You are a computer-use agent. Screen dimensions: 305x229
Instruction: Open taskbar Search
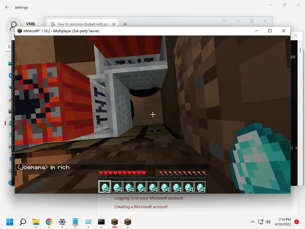pyautogui.click(x=23, y=222)
